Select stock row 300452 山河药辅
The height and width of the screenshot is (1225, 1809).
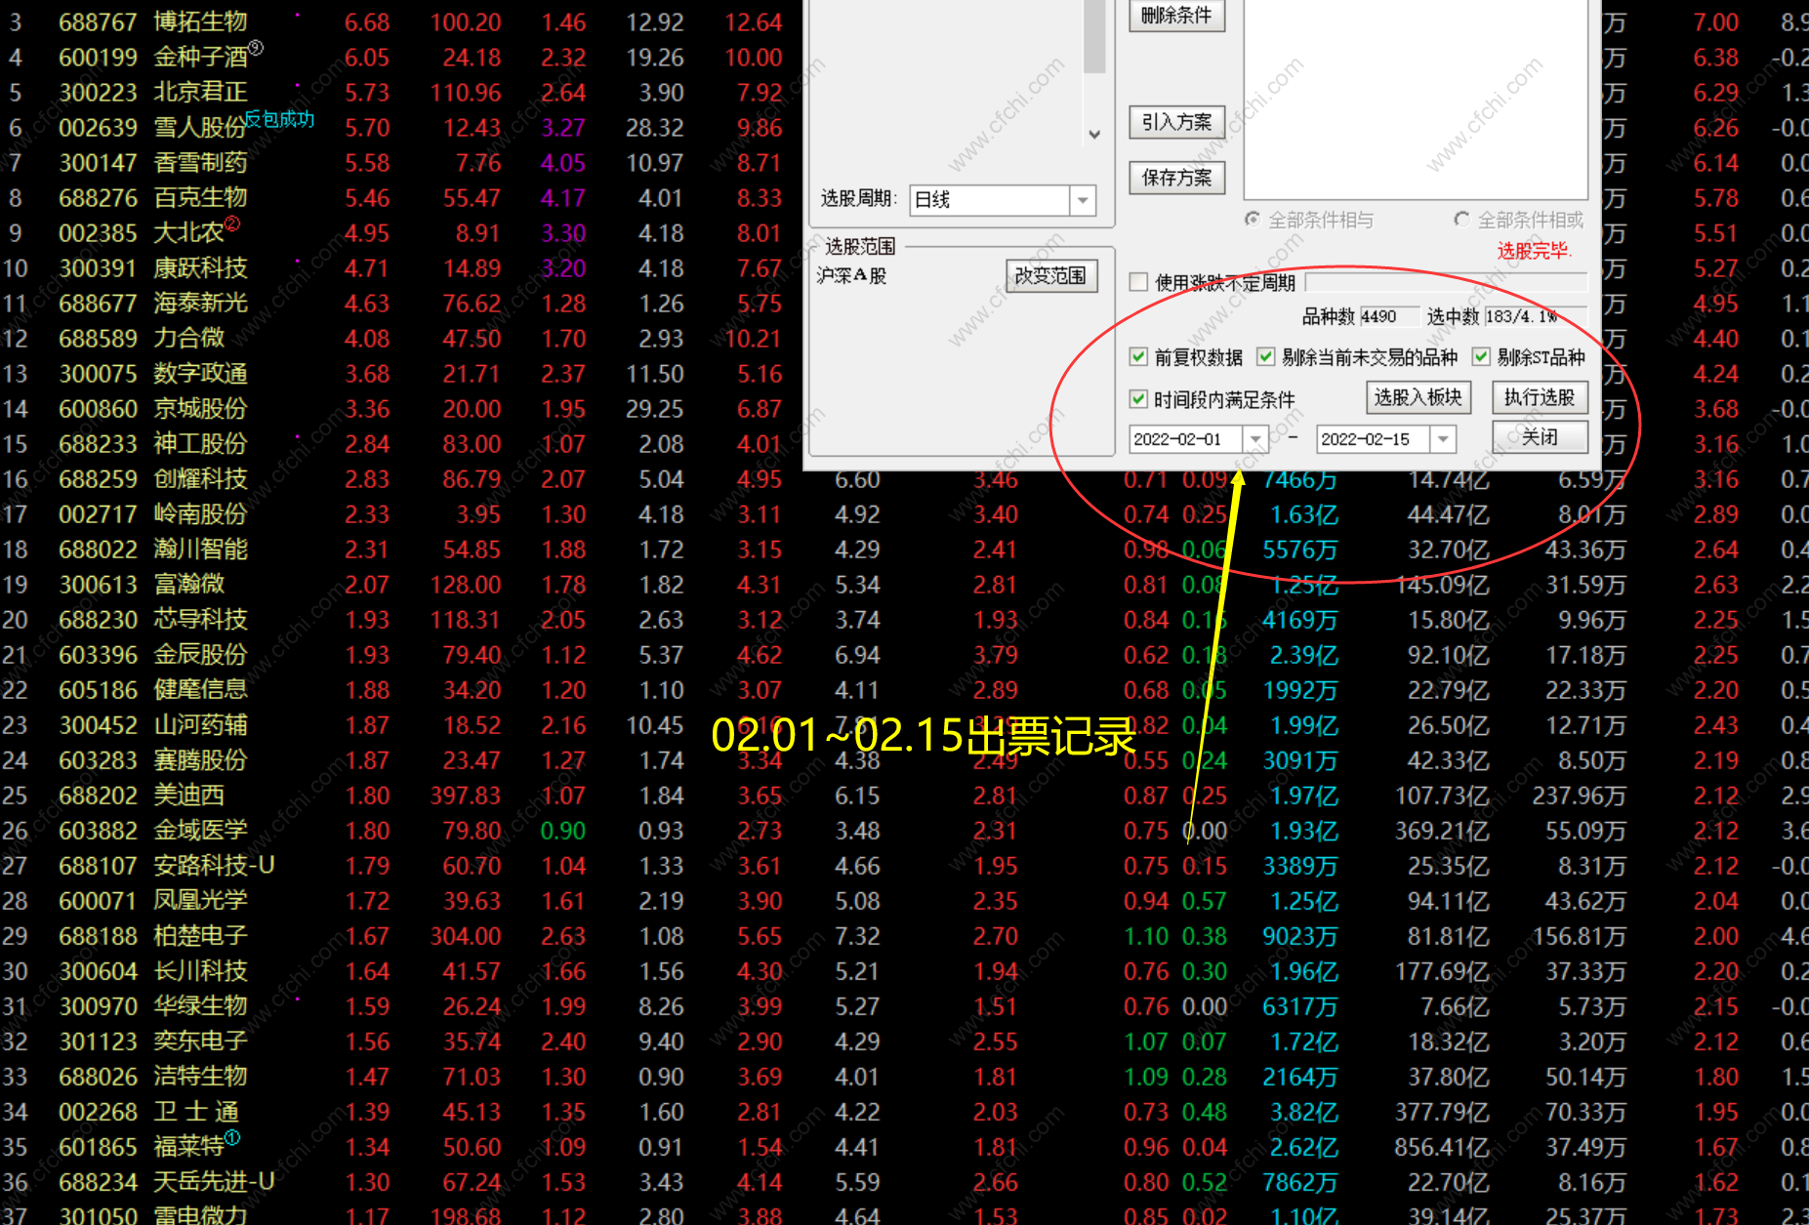(x=152, y=724)
